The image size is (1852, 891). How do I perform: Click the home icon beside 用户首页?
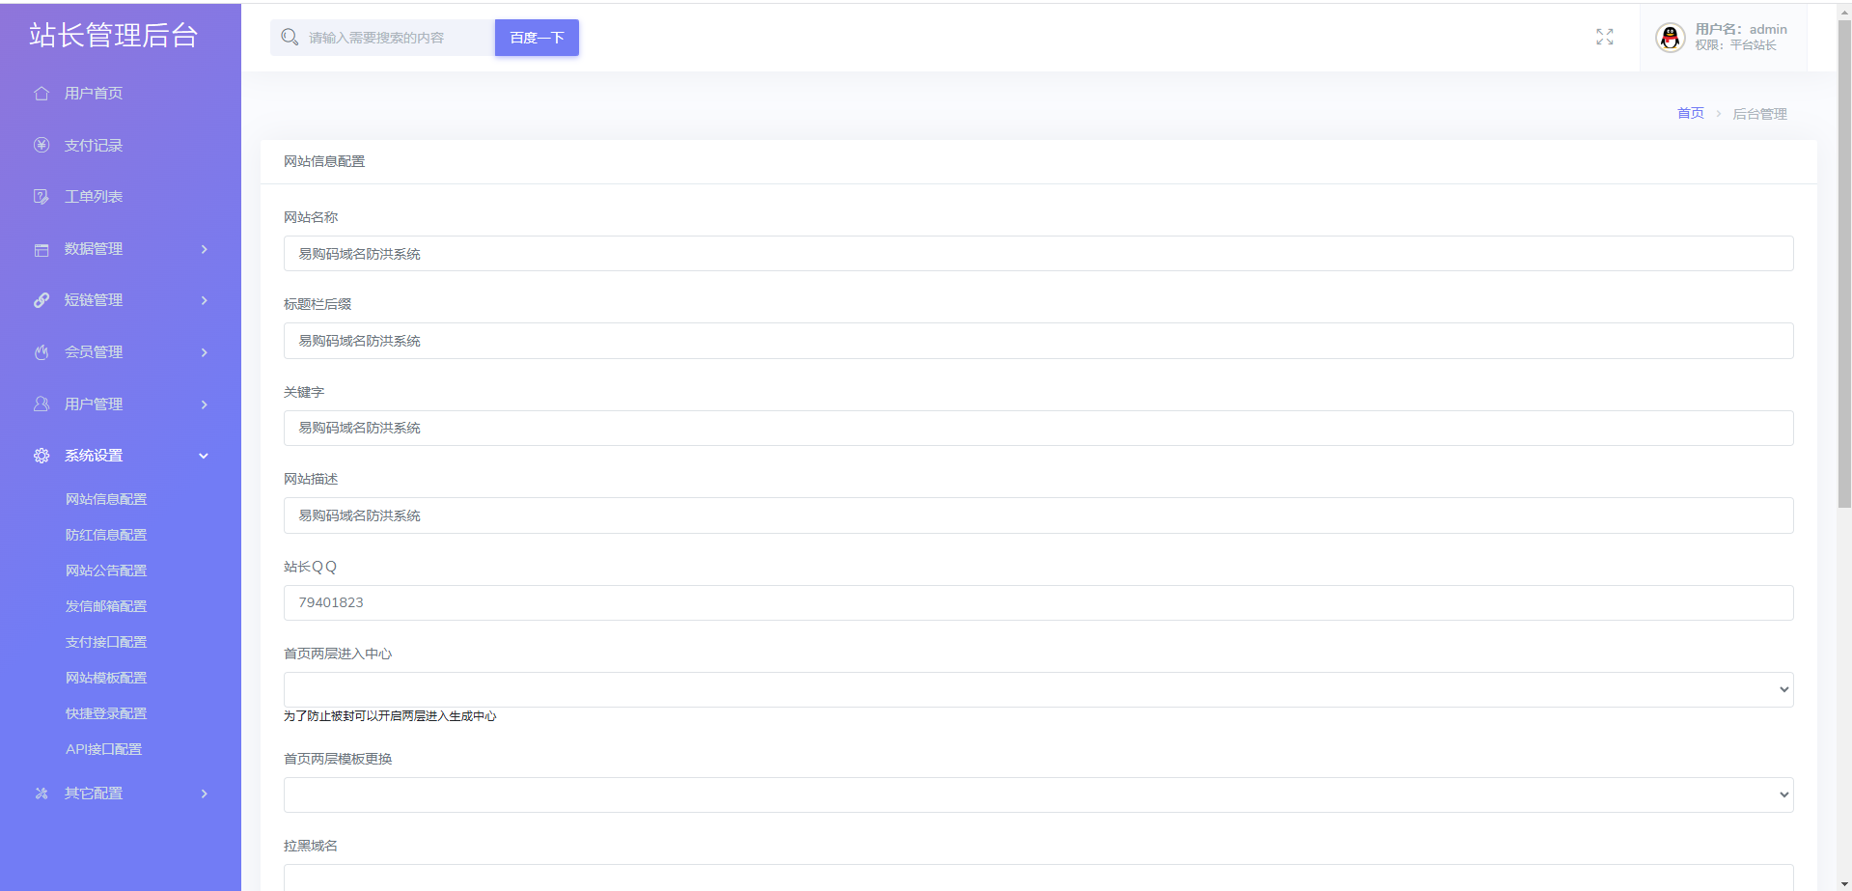[41, 94]
